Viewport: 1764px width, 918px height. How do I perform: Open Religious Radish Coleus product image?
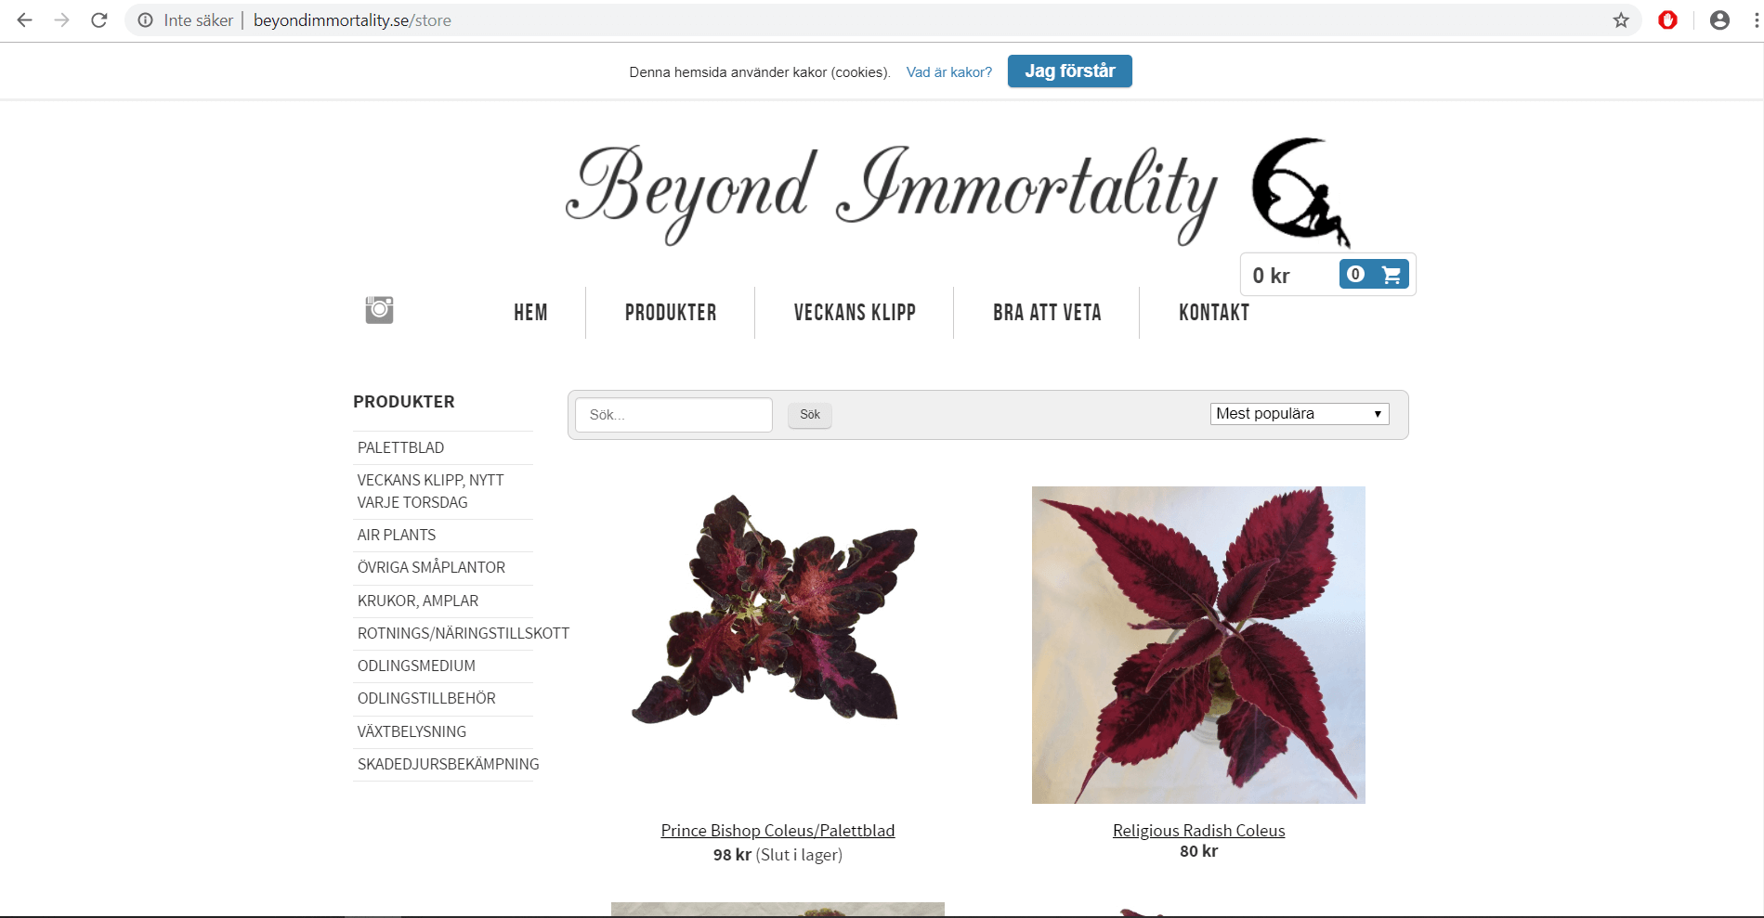coord(1198,645)
